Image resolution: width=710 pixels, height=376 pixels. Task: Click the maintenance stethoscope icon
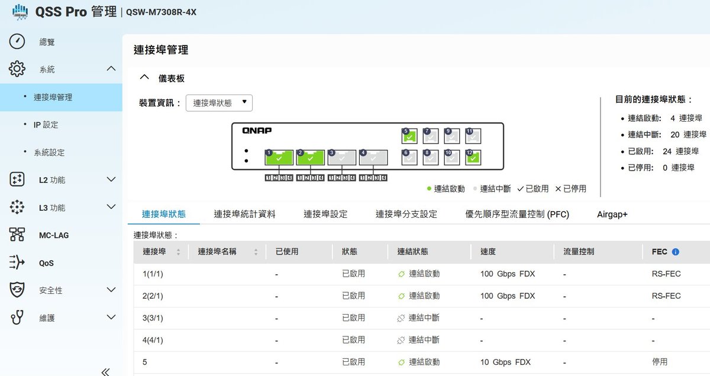(17, 318)
